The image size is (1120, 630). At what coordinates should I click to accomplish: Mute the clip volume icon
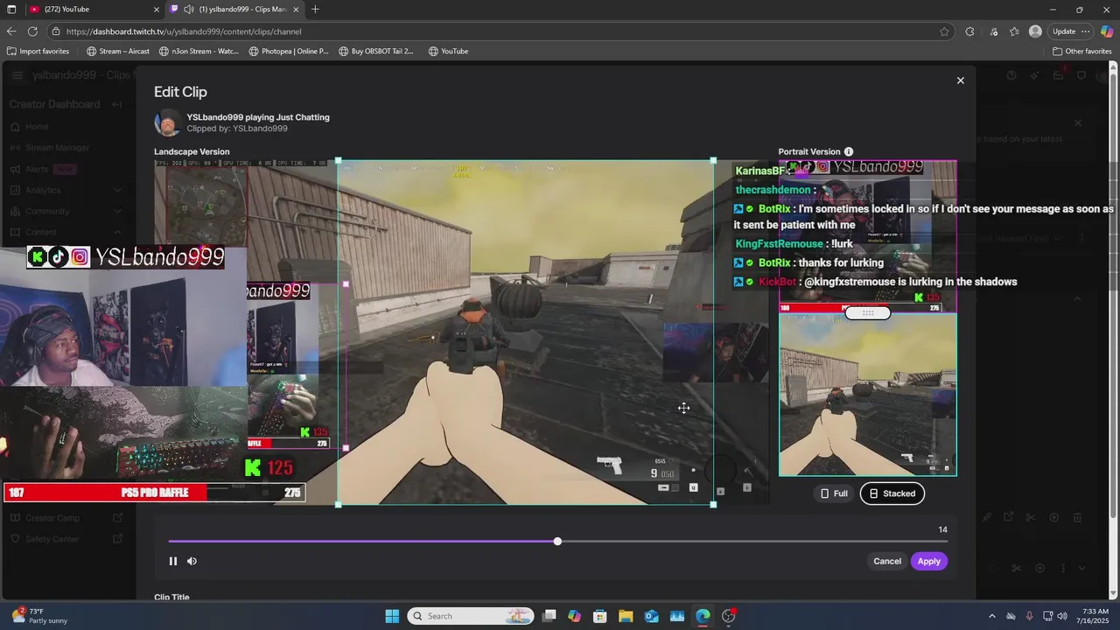click(x=192, y=562)
